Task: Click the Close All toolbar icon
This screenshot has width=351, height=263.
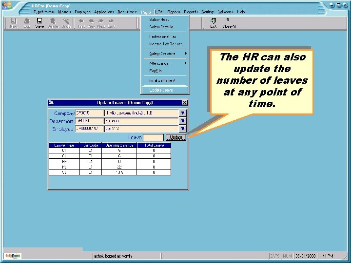Action: pyautogui.click(x=228, y=19)
